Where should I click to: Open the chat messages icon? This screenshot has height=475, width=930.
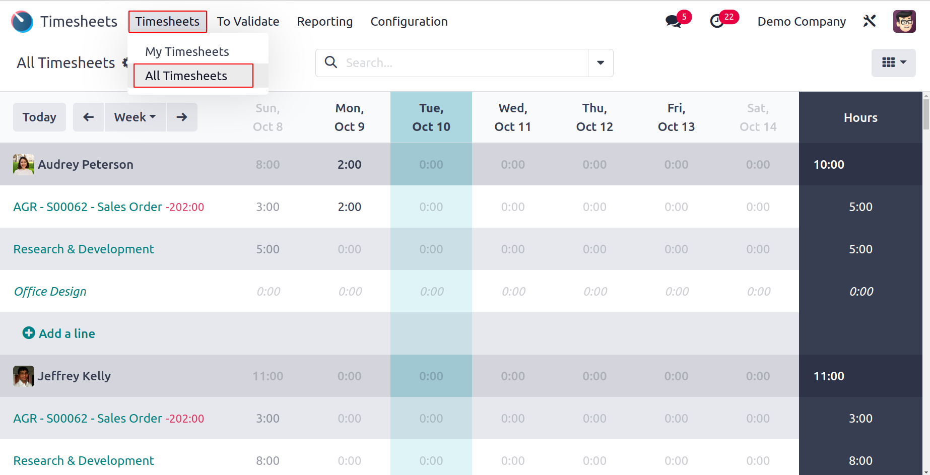tap(673, 21)
